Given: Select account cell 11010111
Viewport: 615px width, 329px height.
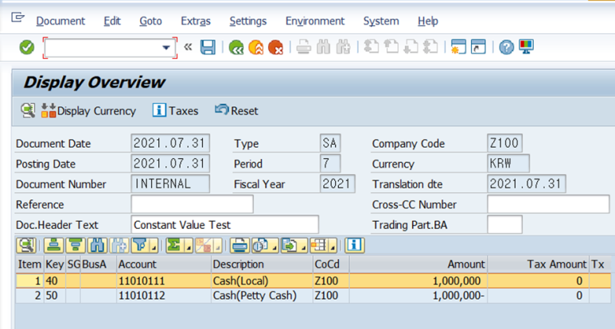Looking at the screenshot, I should point(164,281).
